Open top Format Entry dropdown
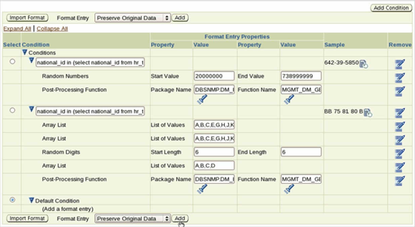The width and height of the screenshot is (415, 227). click(133, 18)
